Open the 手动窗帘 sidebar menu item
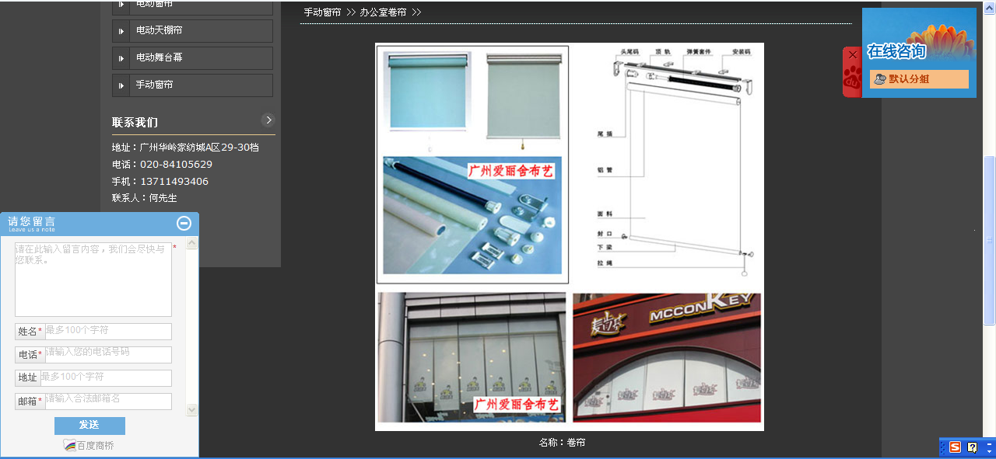996x459 pixels. tap(154, 85)
